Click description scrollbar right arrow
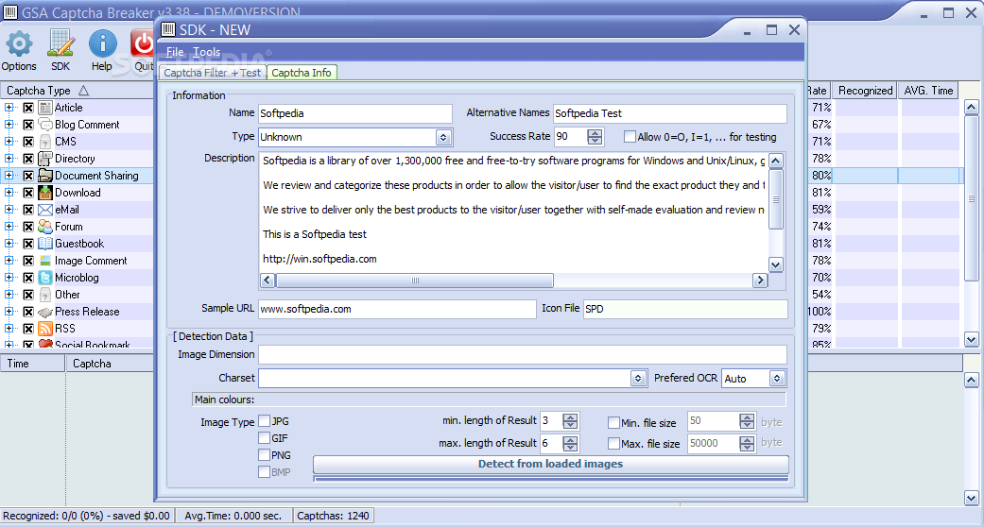Viewport: 984px width, 527px height. [760, 280]
